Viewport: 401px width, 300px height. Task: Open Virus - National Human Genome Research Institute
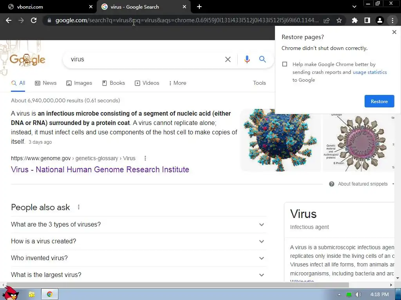point(100,170)
